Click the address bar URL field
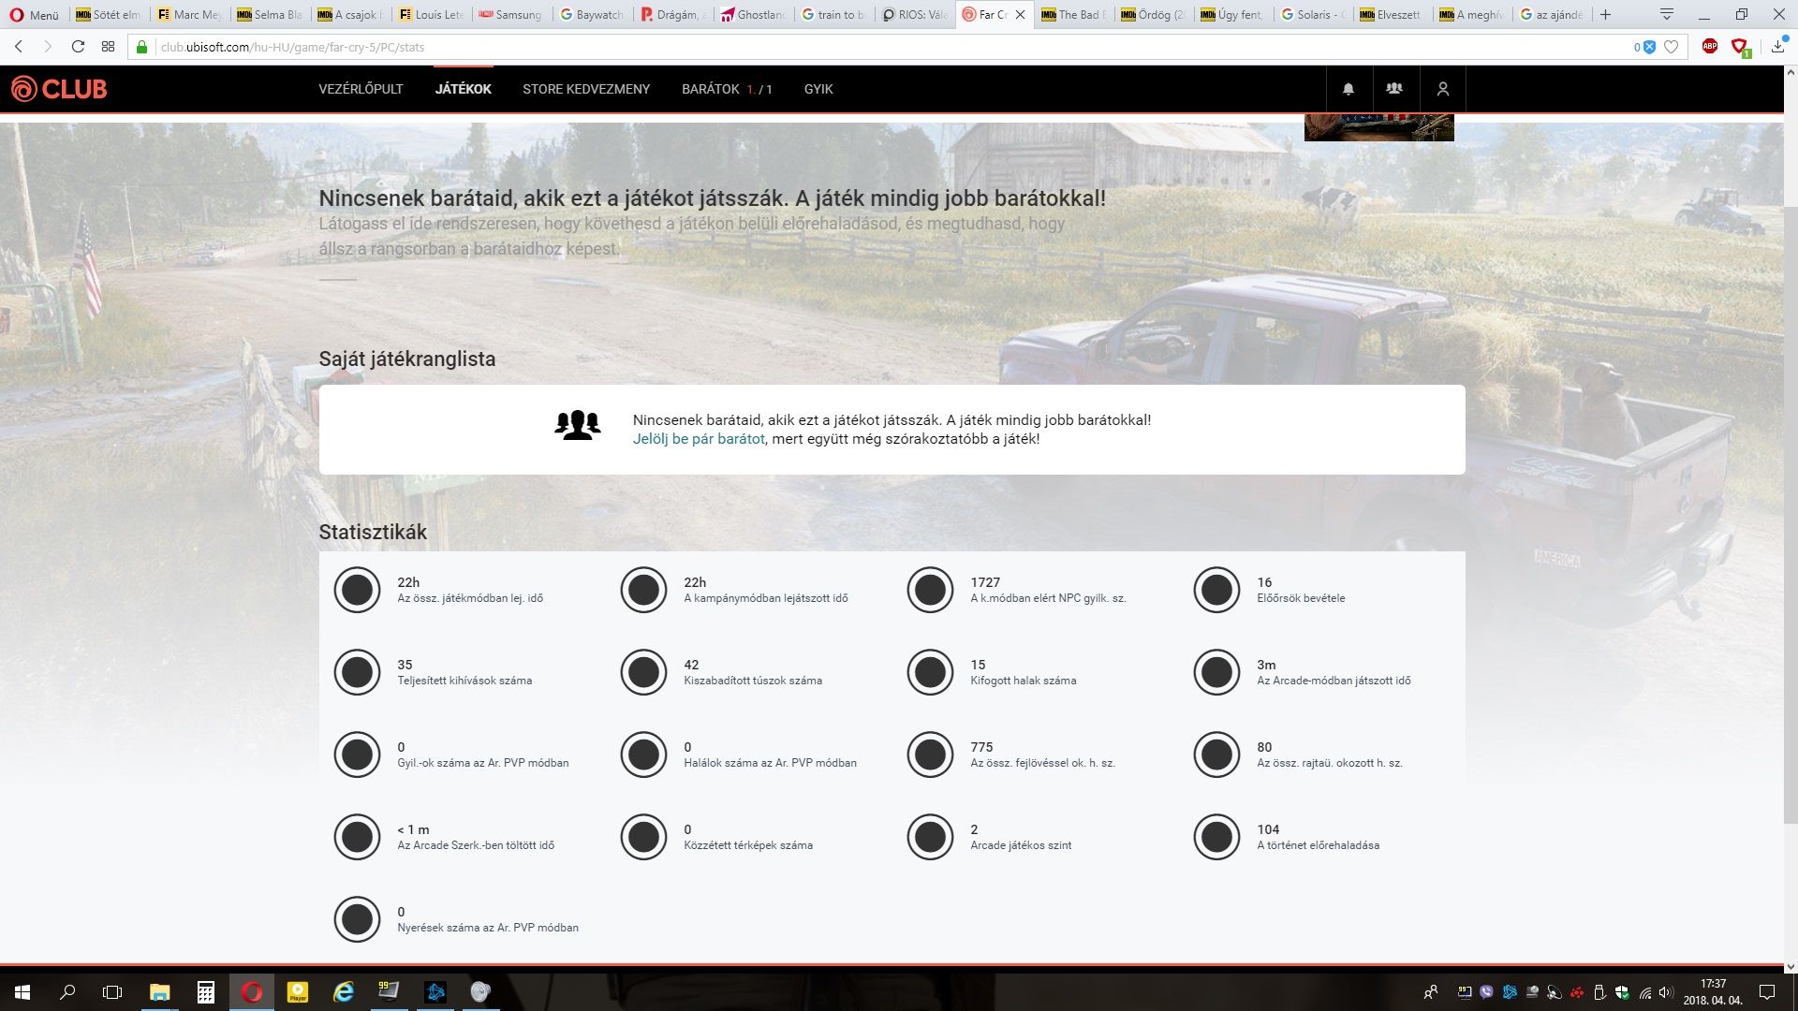The width and height of the screenshot is (1798, 1011). pos(843,47)
